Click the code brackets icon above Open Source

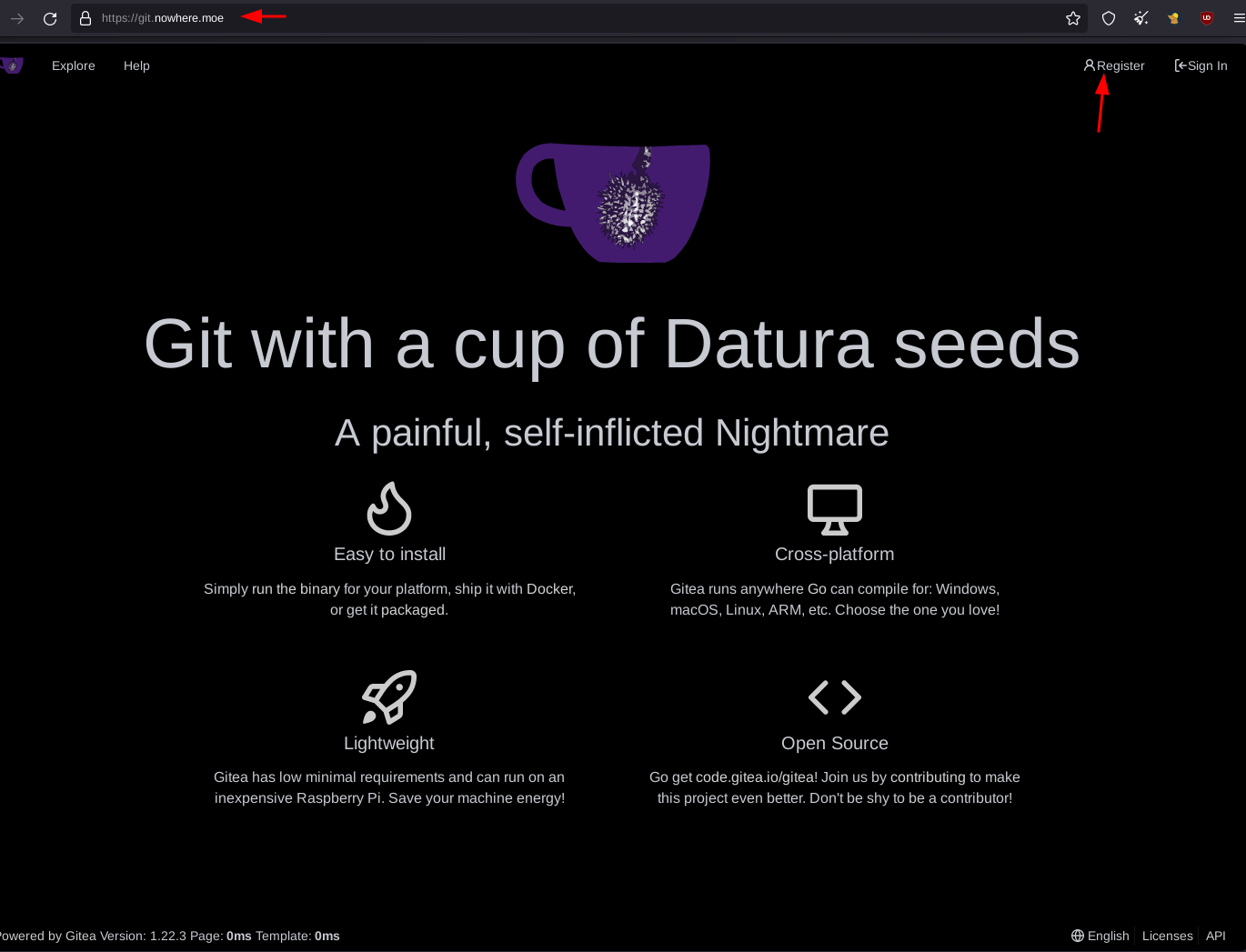pos(835,697)
